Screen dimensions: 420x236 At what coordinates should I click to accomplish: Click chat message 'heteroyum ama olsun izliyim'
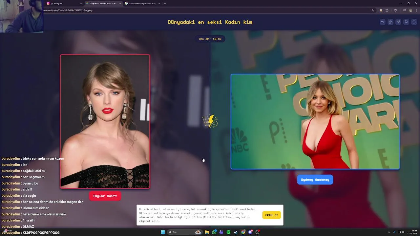click(x=44, y=214)
